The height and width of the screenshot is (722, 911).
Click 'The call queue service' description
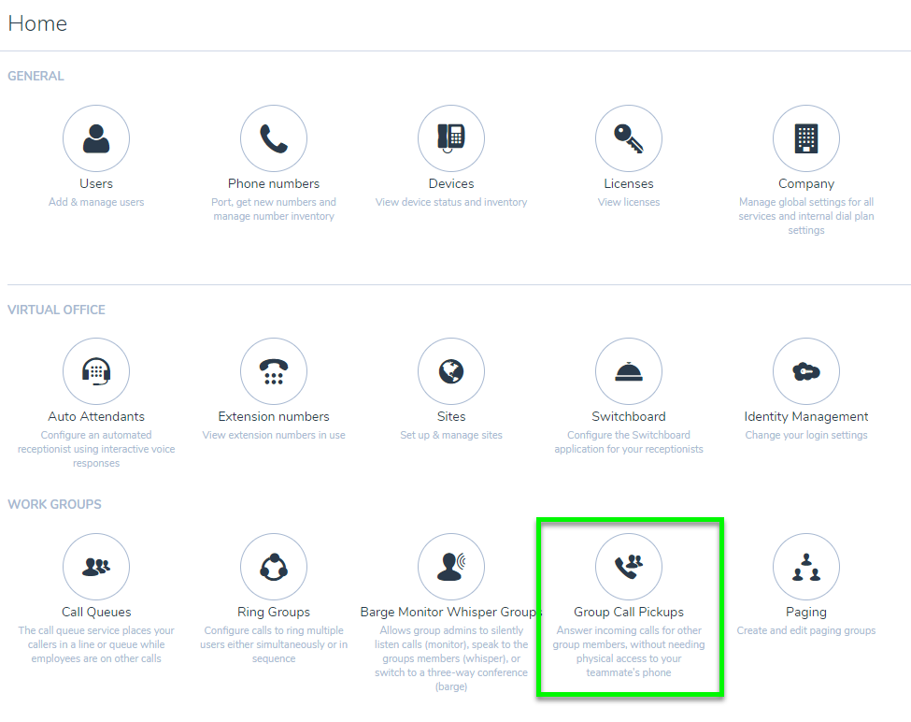[x=96, y=644]
